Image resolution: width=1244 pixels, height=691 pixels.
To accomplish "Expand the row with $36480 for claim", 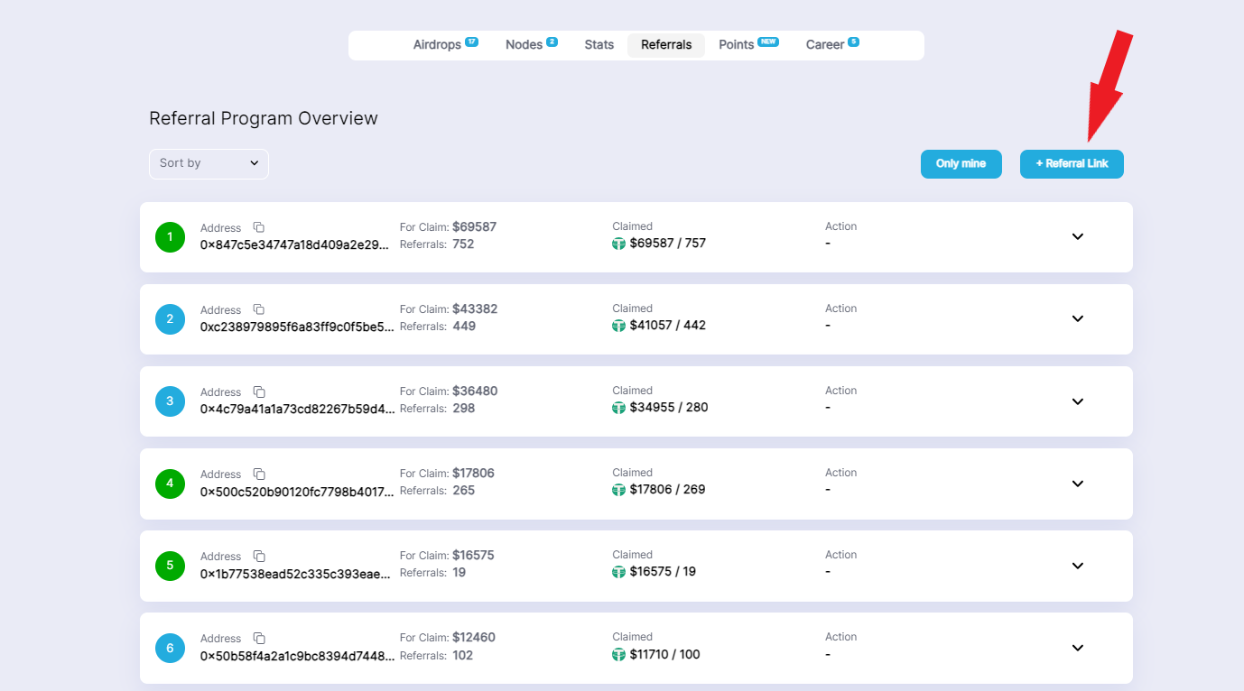I will click(x=1077, y=401).
